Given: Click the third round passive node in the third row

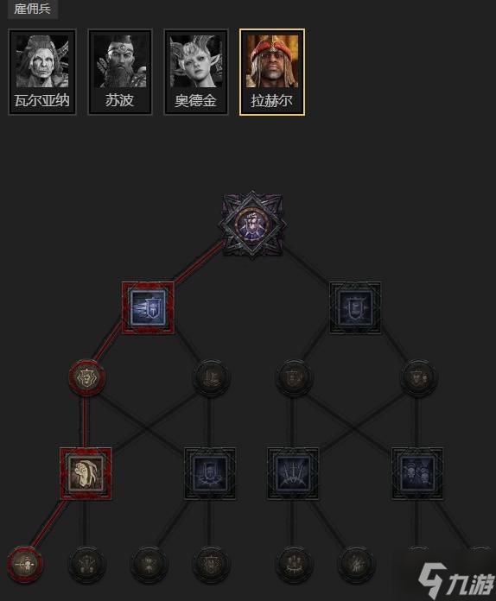Looking at the screenshot, I should [294, 377].
